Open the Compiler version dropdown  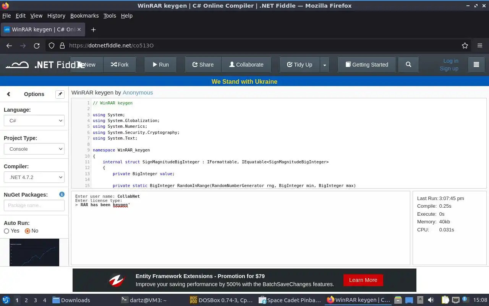(34, 177)
